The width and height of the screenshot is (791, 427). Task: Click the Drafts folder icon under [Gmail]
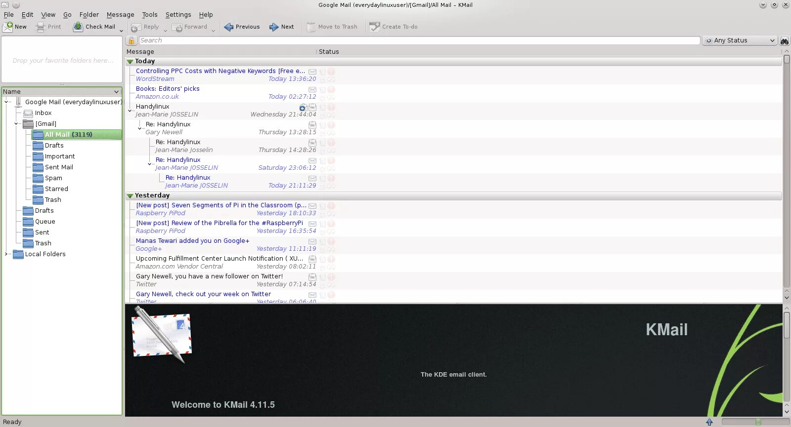pos(38,146)
